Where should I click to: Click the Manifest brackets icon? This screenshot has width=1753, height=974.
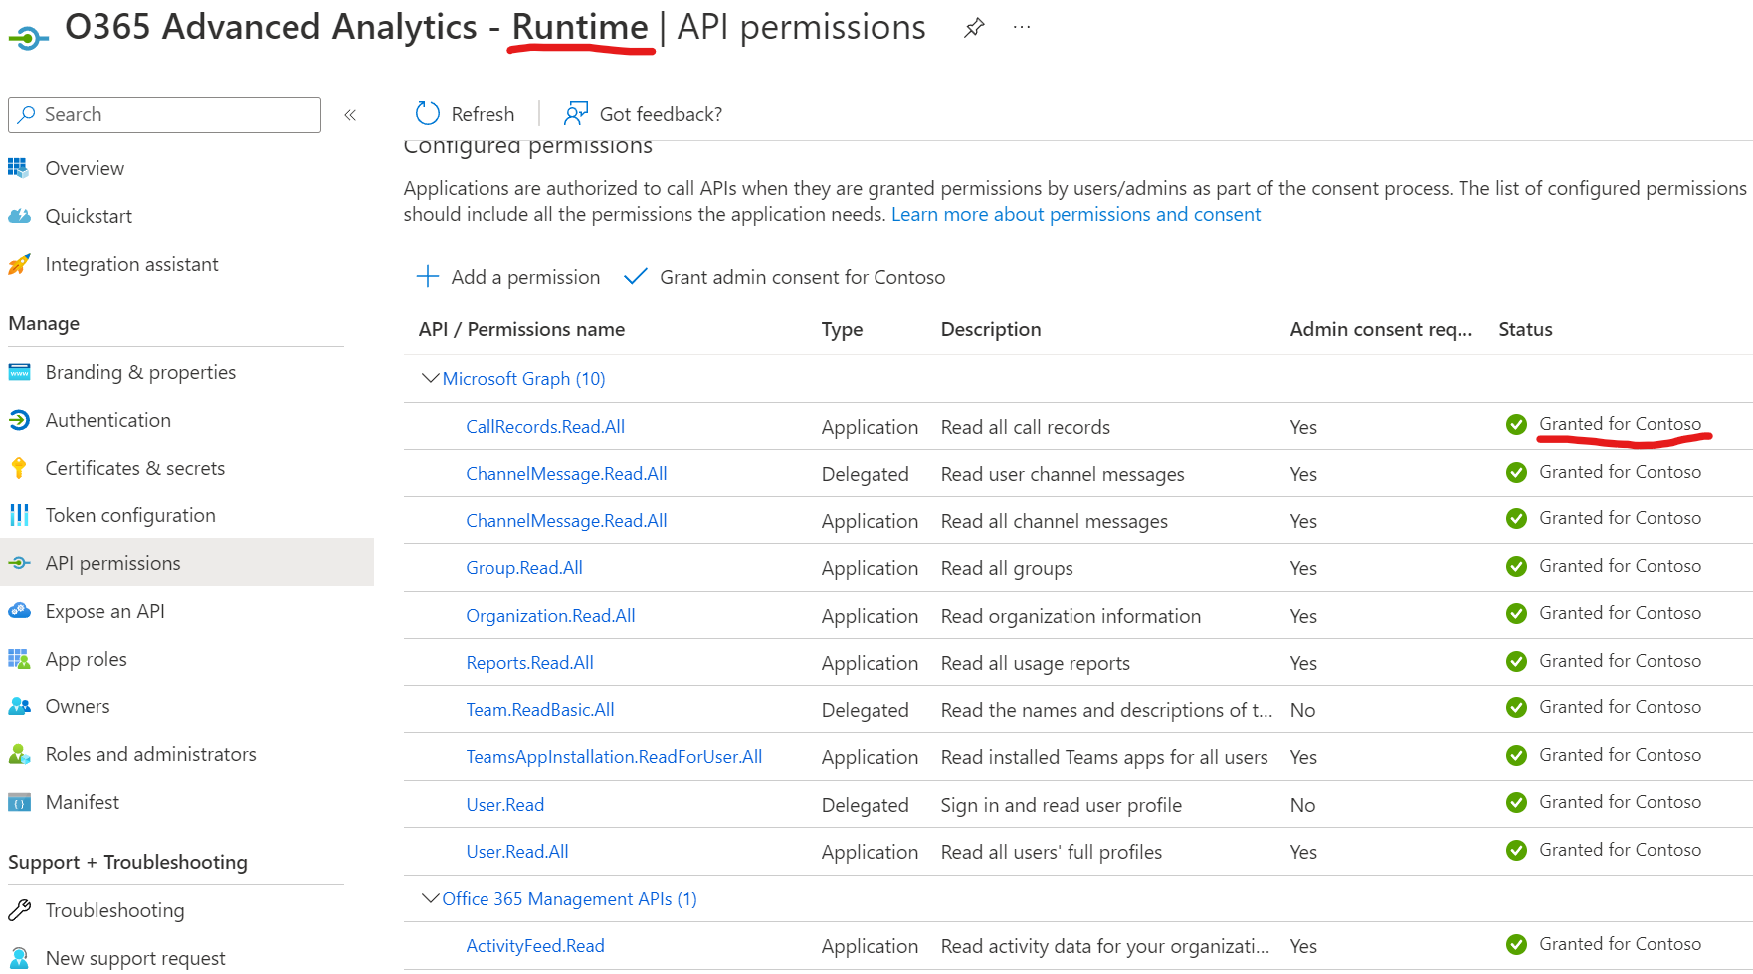click(x=19, y=802)
